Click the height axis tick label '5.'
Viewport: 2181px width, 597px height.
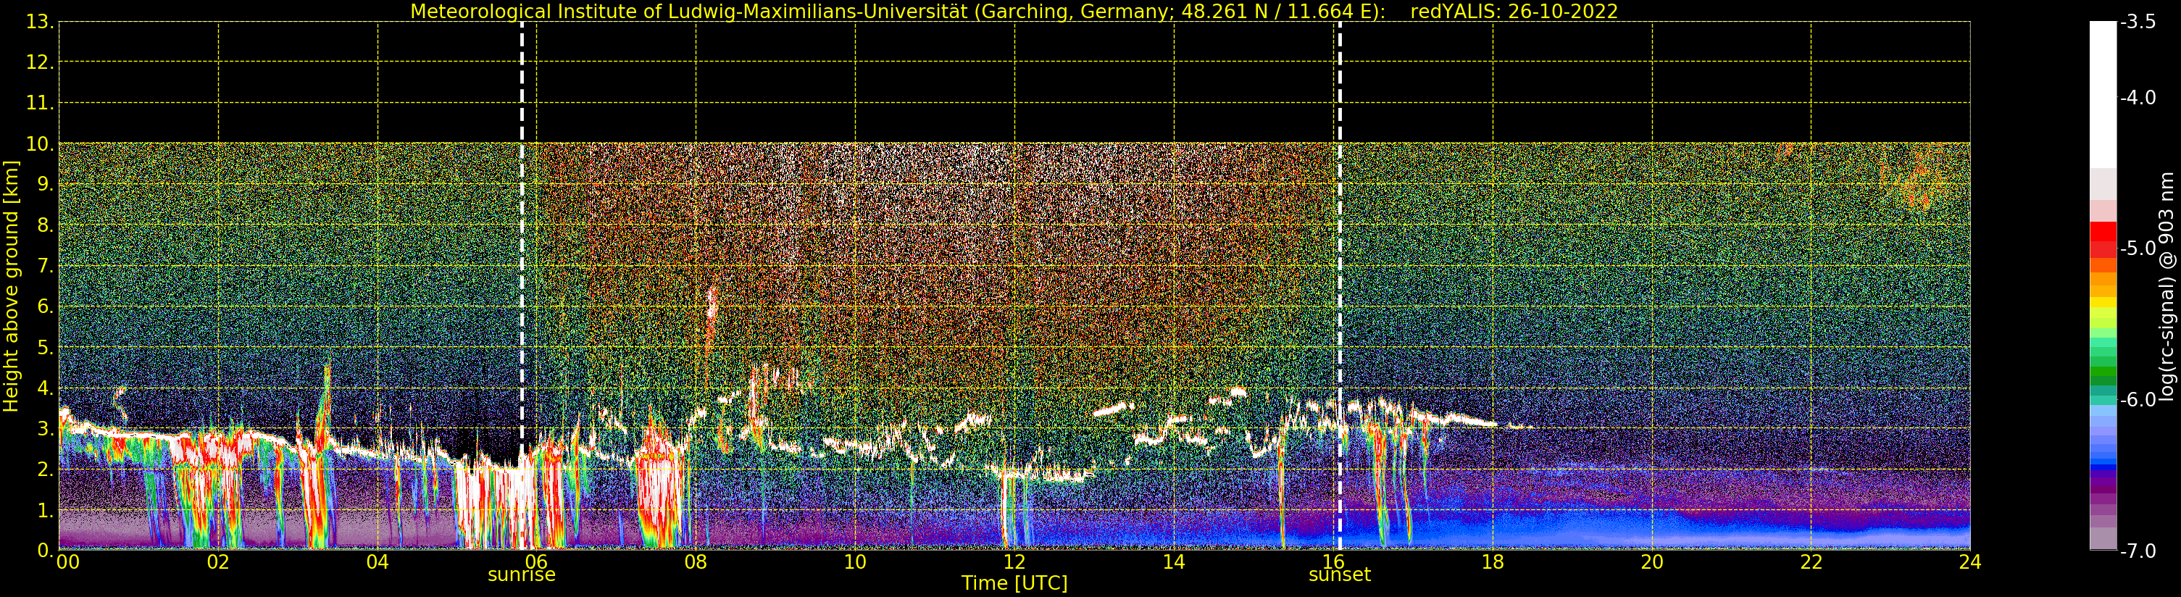46,347
